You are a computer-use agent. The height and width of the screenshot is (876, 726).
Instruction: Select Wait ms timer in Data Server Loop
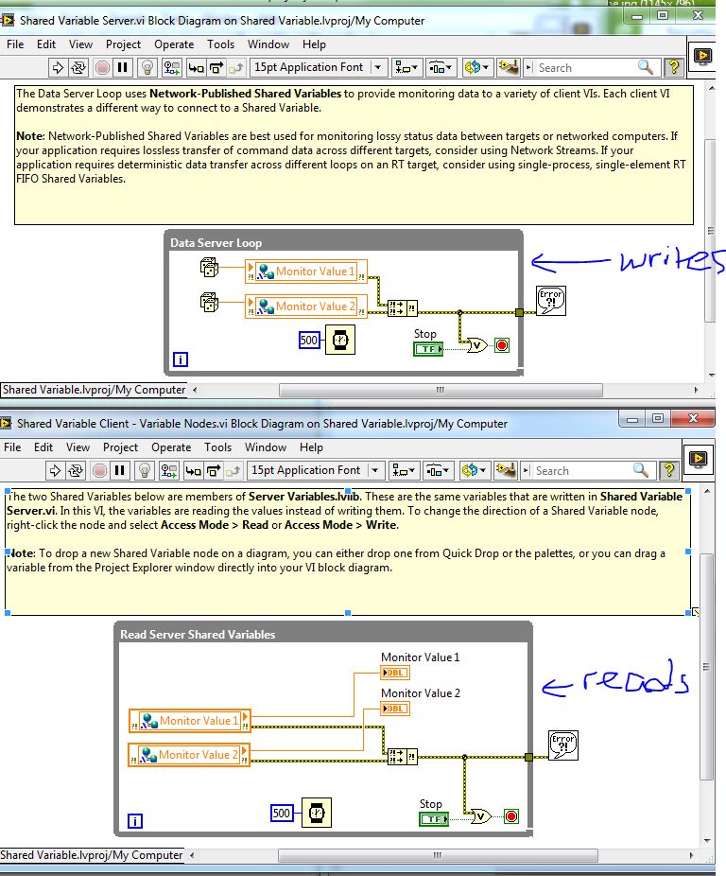[x=340, y=340]
